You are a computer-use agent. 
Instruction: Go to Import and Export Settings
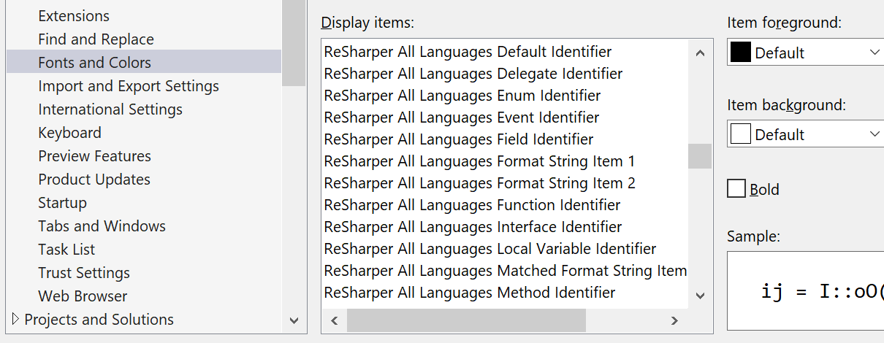coord(129,86)
